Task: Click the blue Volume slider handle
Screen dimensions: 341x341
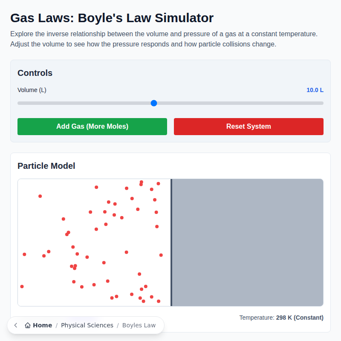Action: pos(153,103)
